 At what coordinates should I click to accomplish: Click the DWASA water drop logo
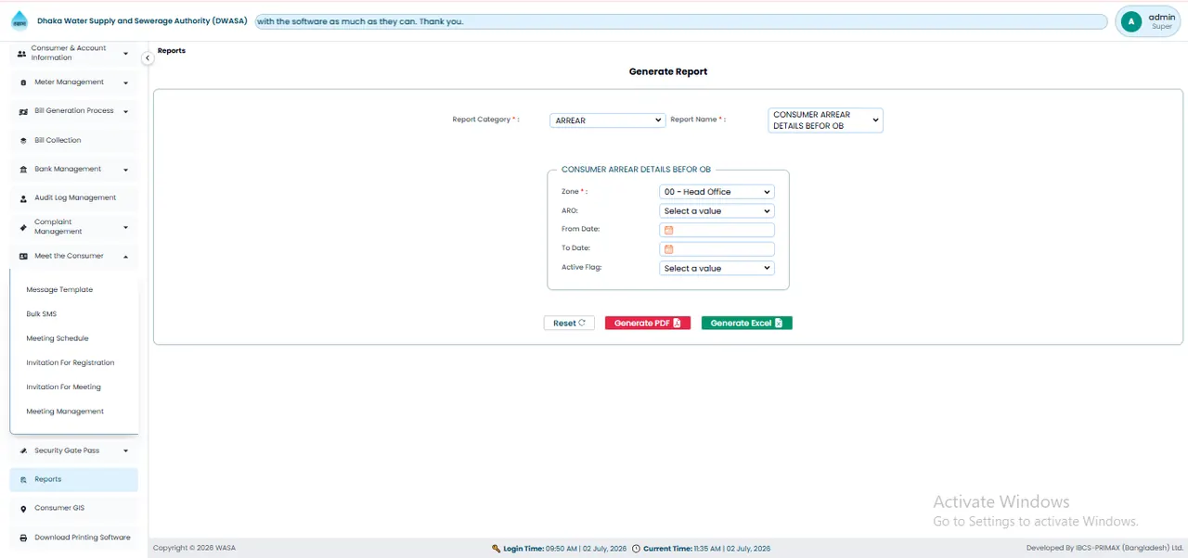coord(19,21)
